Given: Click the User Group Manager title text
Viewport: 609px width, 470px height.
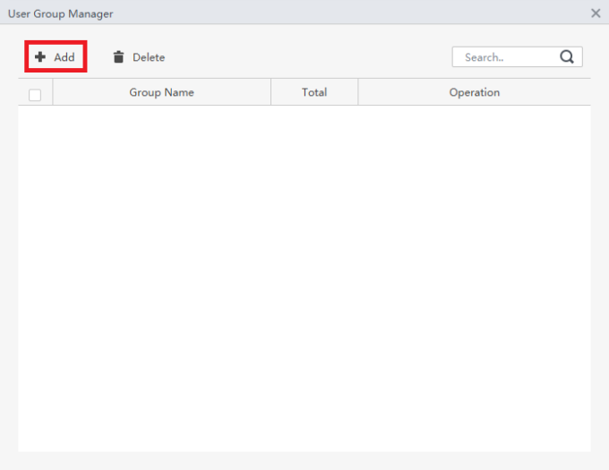Looking at the screenshot, I should [x=61, y=13].
